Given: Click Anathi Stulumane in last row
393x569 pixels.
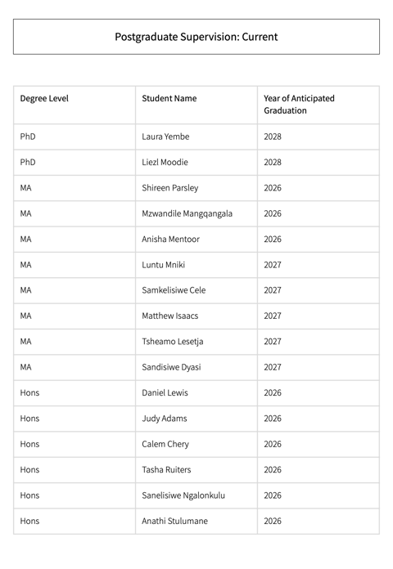Looking at the screenshot, I should tap(174, 521).
